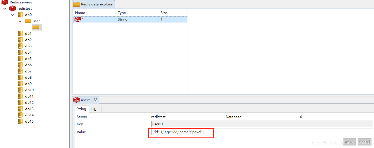Click the db10 database icon
374x148 pixels.
pyautogui.click(x=20, y=90)
